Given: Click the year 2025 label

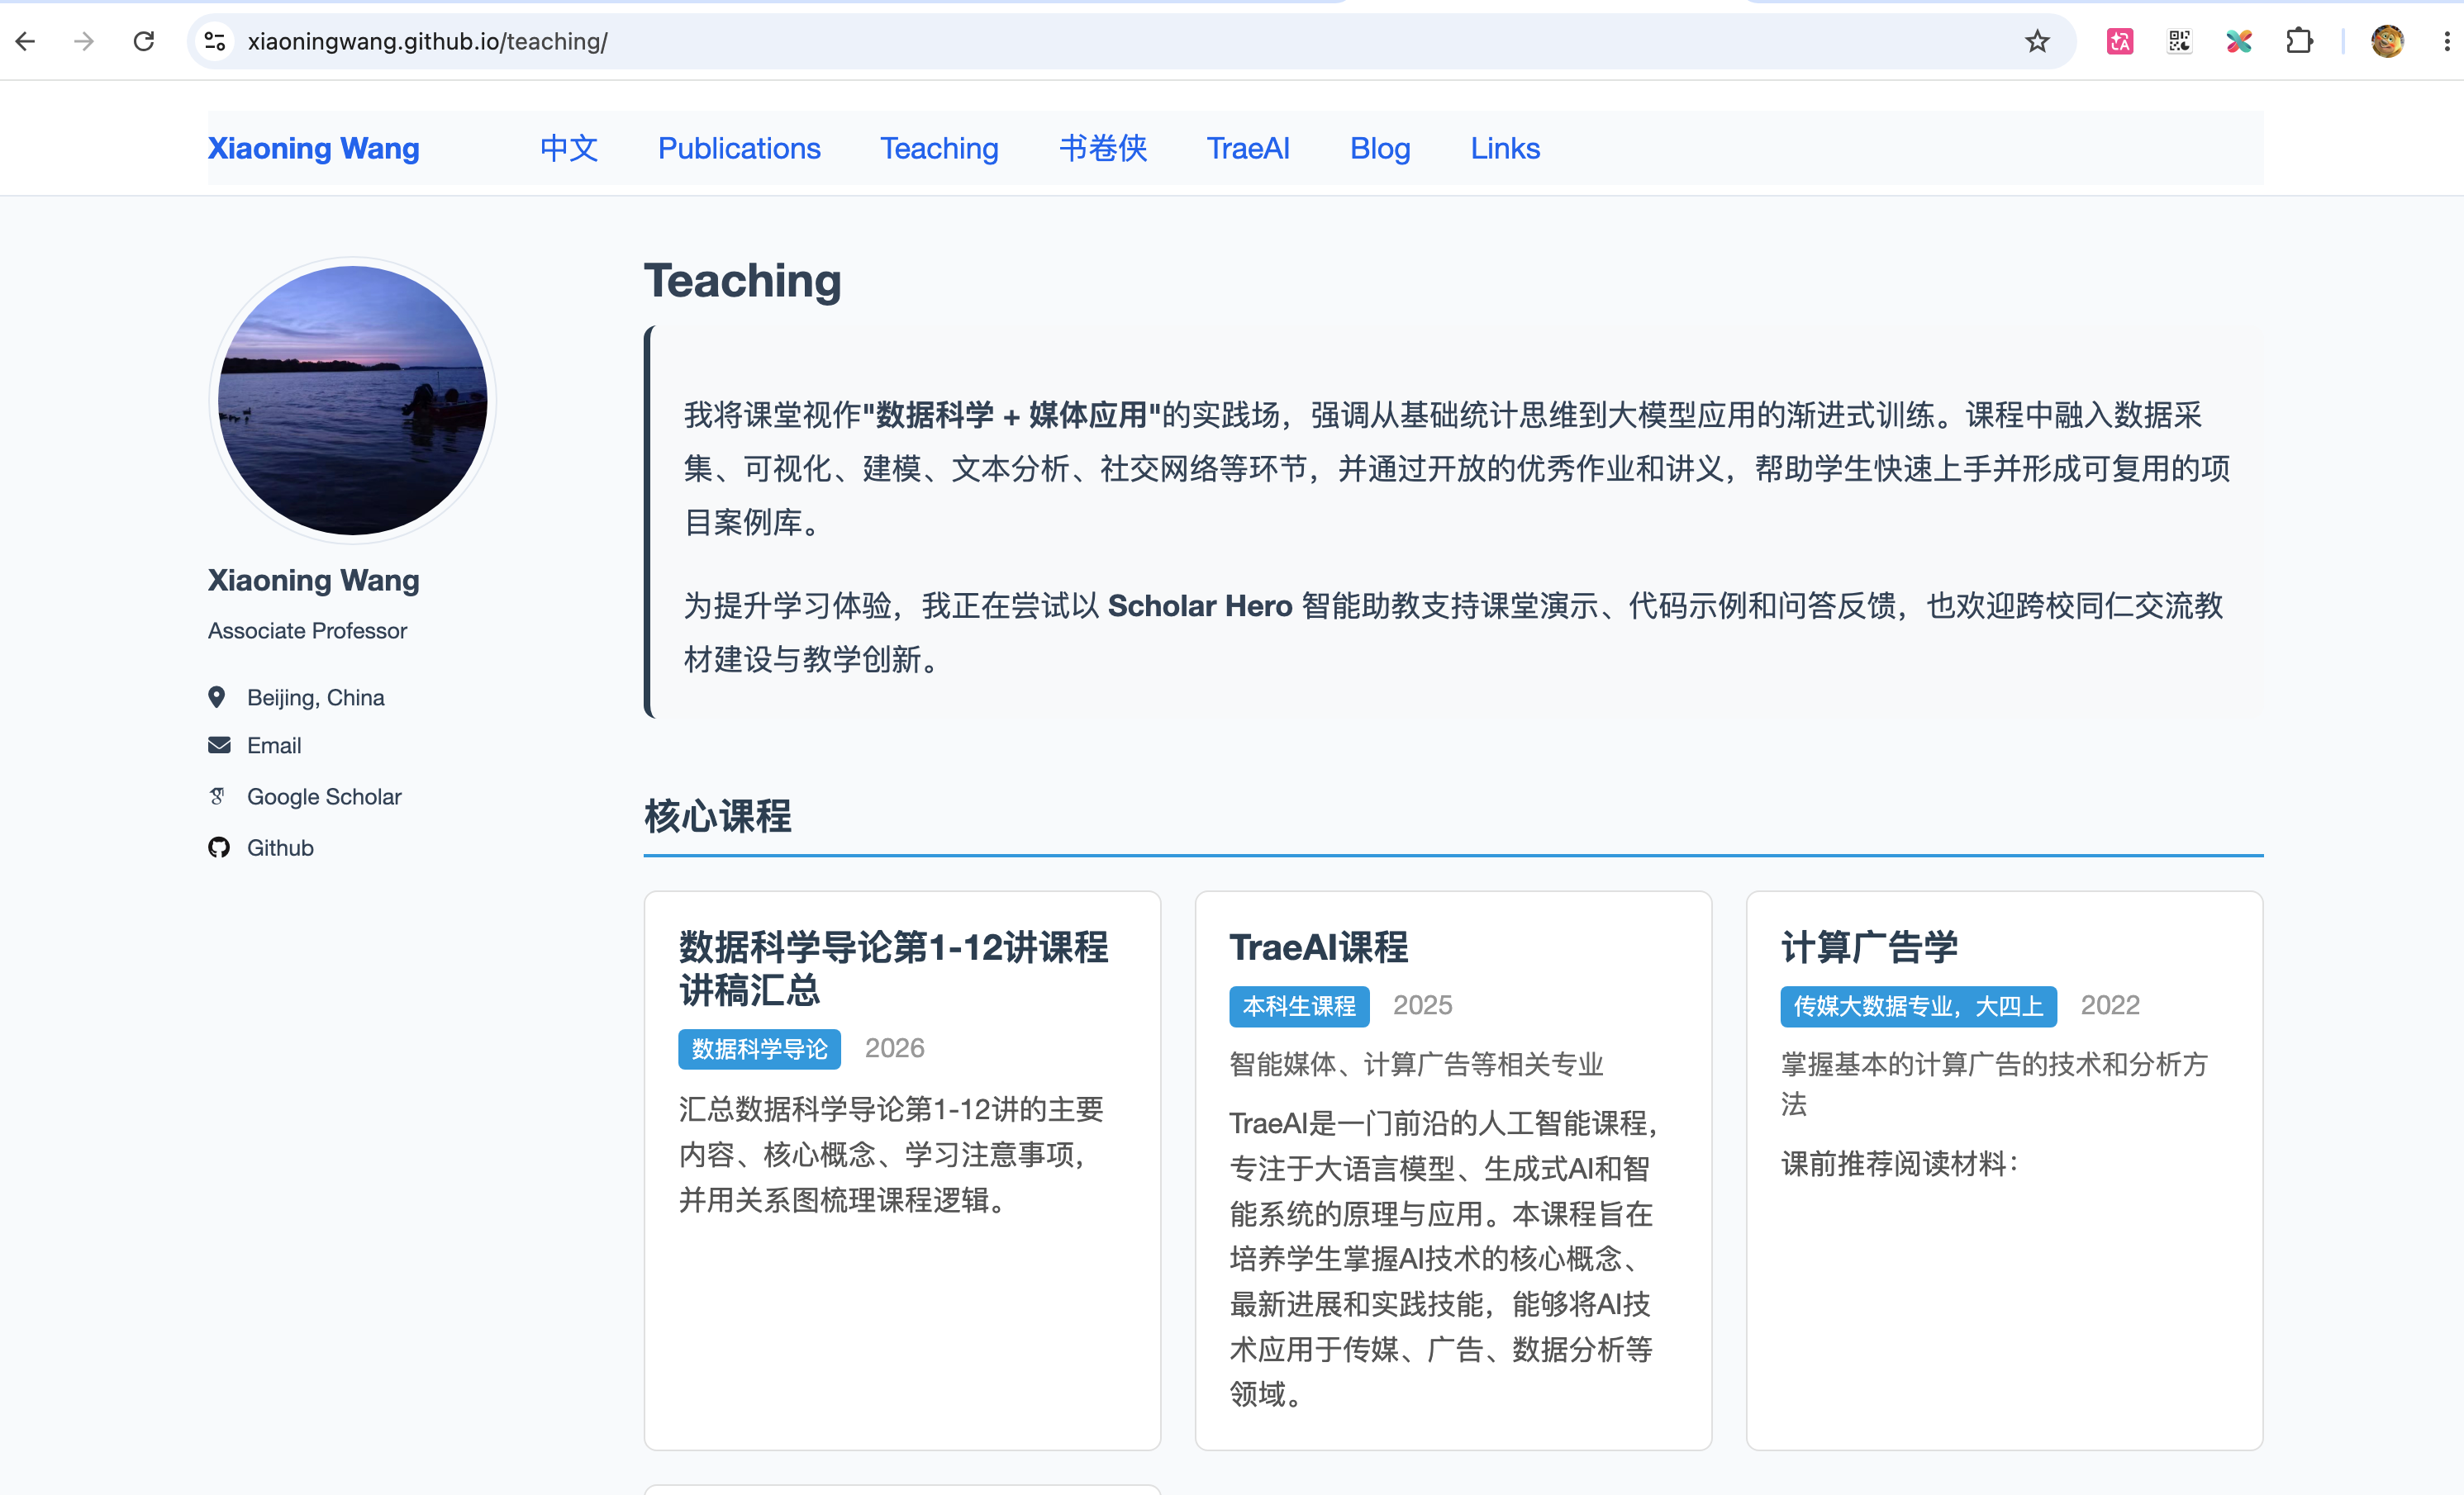Looking at the screenshot, I should [x=1422, y=1004].
